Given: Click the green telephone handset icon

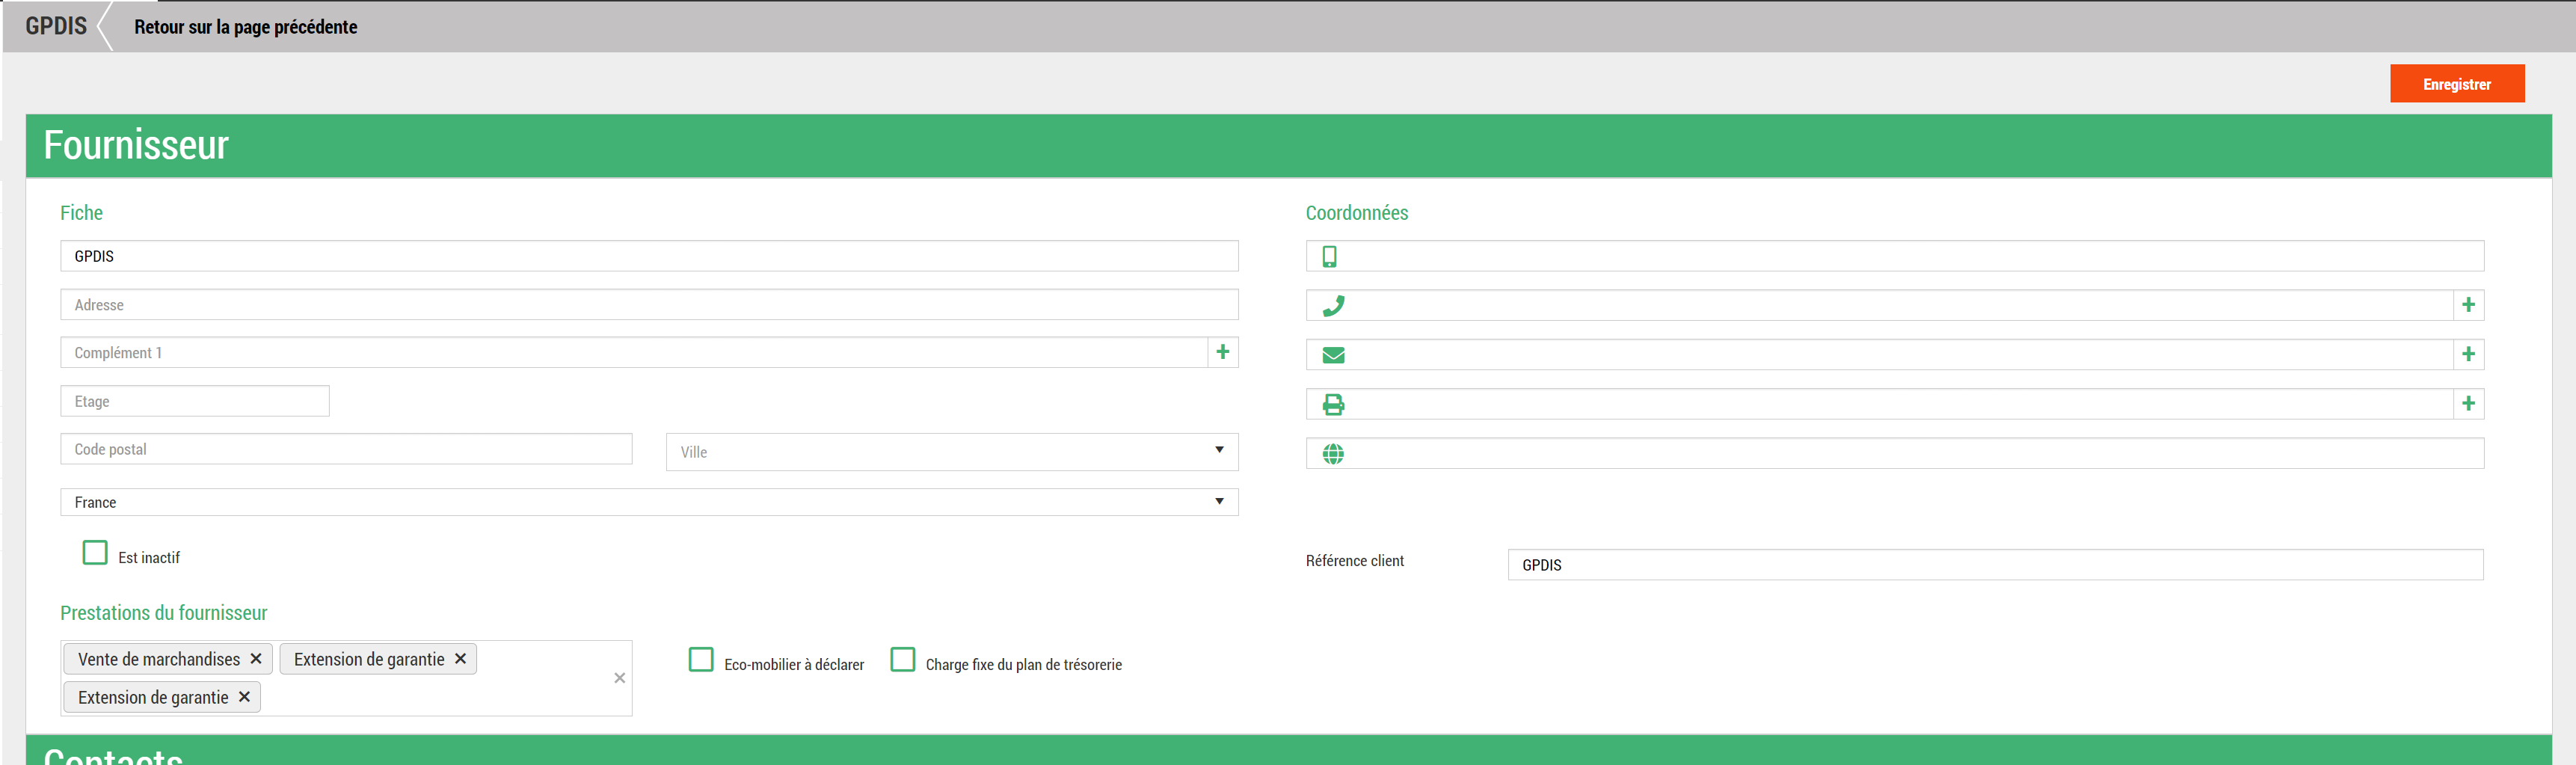Looking at the screenshot, I should [1333, 306].
